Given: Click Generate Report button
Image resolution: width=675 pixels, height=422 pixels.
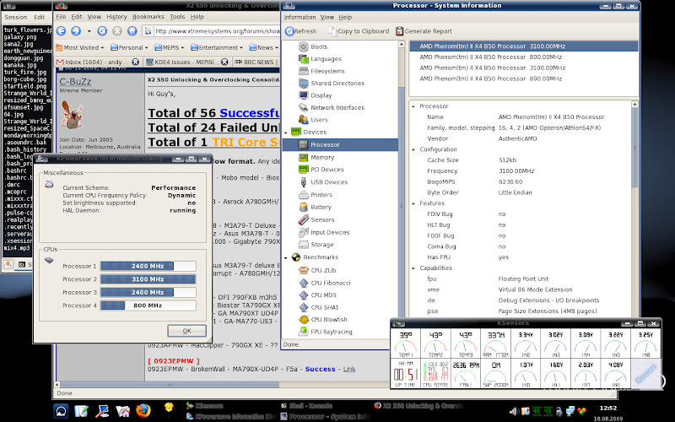Looking at the screenshot, I should tap(424, 31).
